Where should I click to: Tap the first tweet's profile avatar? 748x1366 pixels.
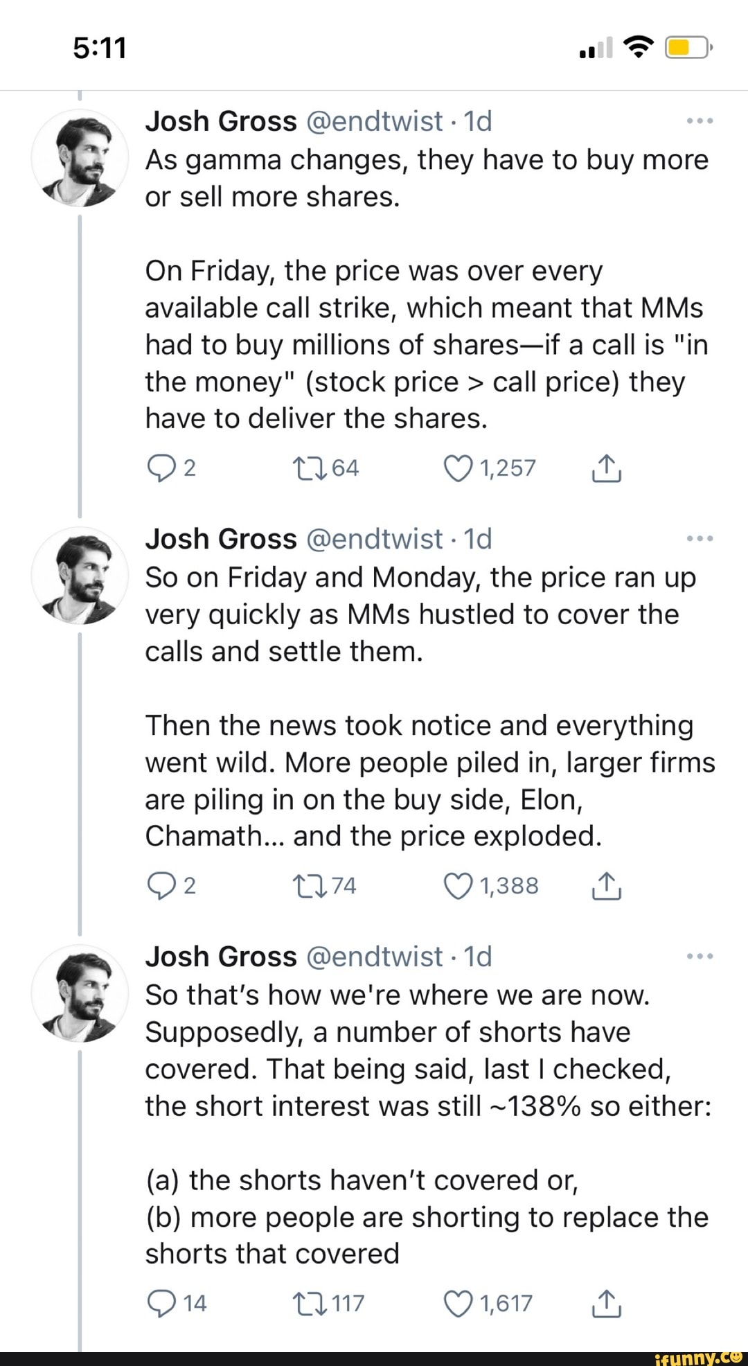pos(80,158)
